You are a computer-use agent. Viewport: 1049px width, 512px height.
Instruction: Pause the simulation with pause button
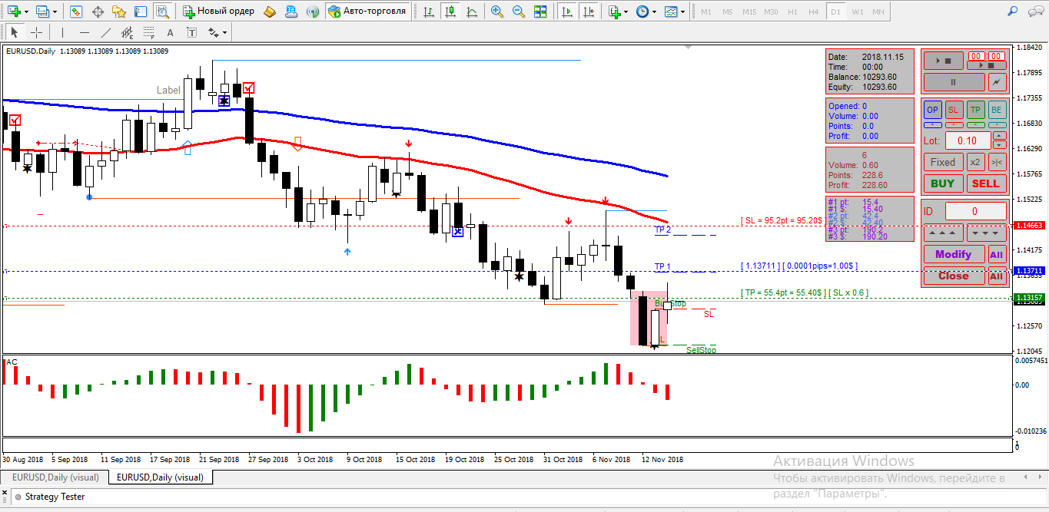click(954, 81)
